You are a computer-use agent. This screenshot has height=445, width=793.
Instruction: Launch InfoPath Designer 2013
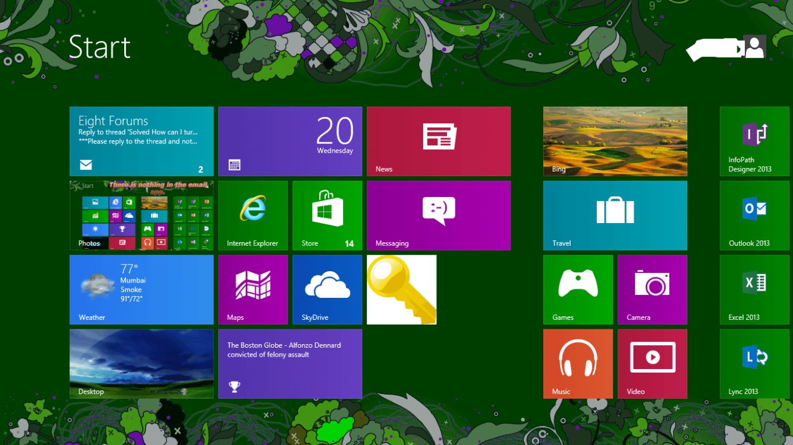click(x=754, y=141)
